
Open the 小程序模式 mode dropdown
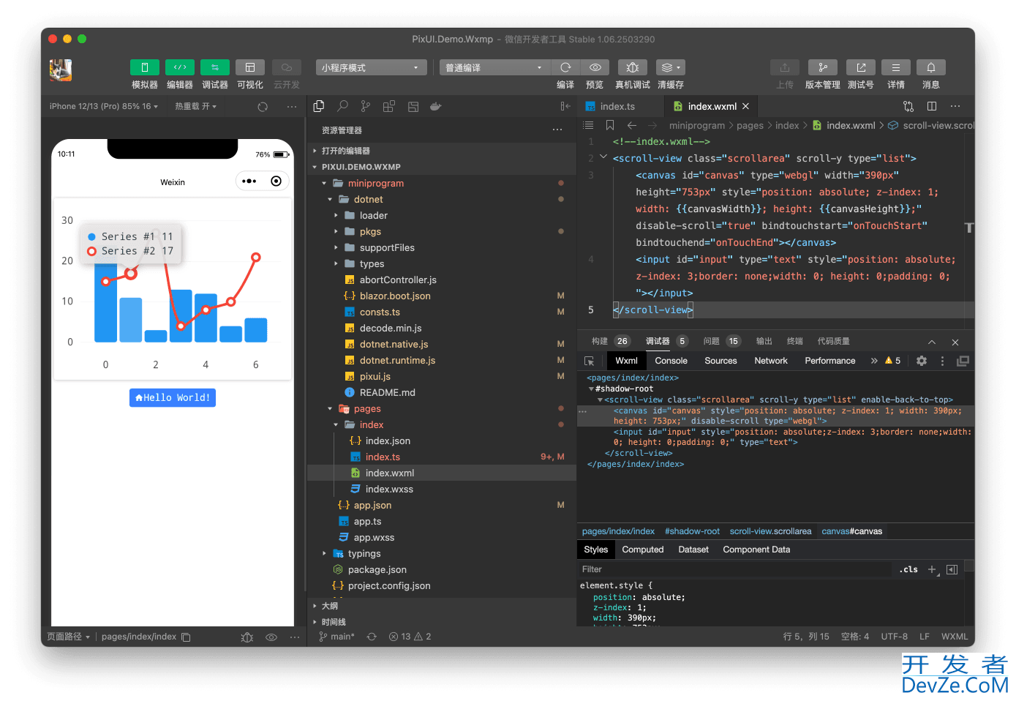coord(371,67)
